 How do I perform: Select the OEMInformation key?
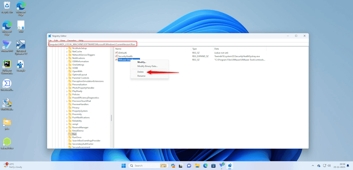[79, 61]
